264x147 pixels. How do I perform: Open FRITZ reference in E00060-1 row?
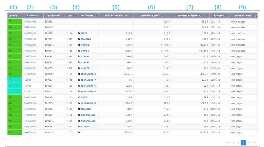click(x=84, y=33)
